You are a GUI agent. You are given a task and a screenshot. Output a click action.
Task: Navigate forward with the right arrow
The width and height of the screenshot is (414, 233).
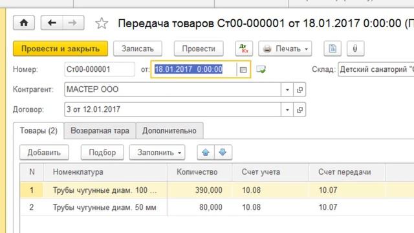(x=73, y=23)
